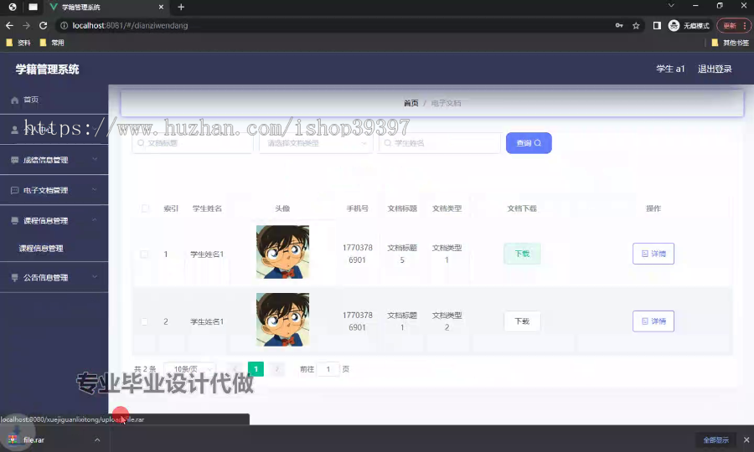The height and width of the screenshot is (452, 754).
Task: Expand the 电子文档管理 menu chevron
Action: pos(95,190)
